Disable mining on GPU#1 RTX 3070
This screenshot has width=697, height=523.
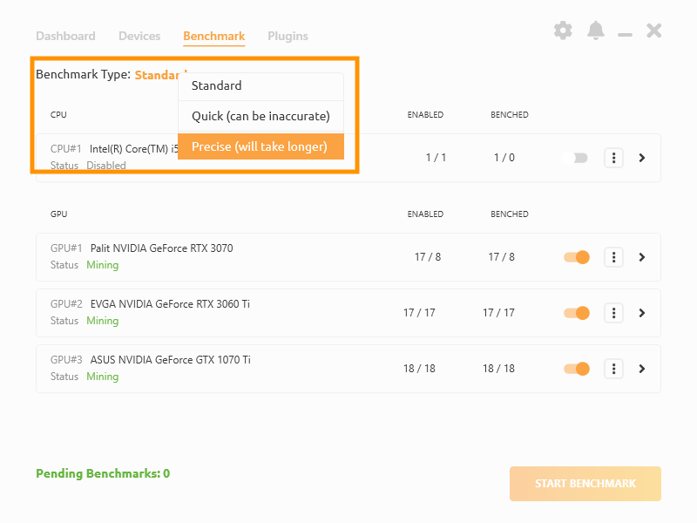click(575, 257)
